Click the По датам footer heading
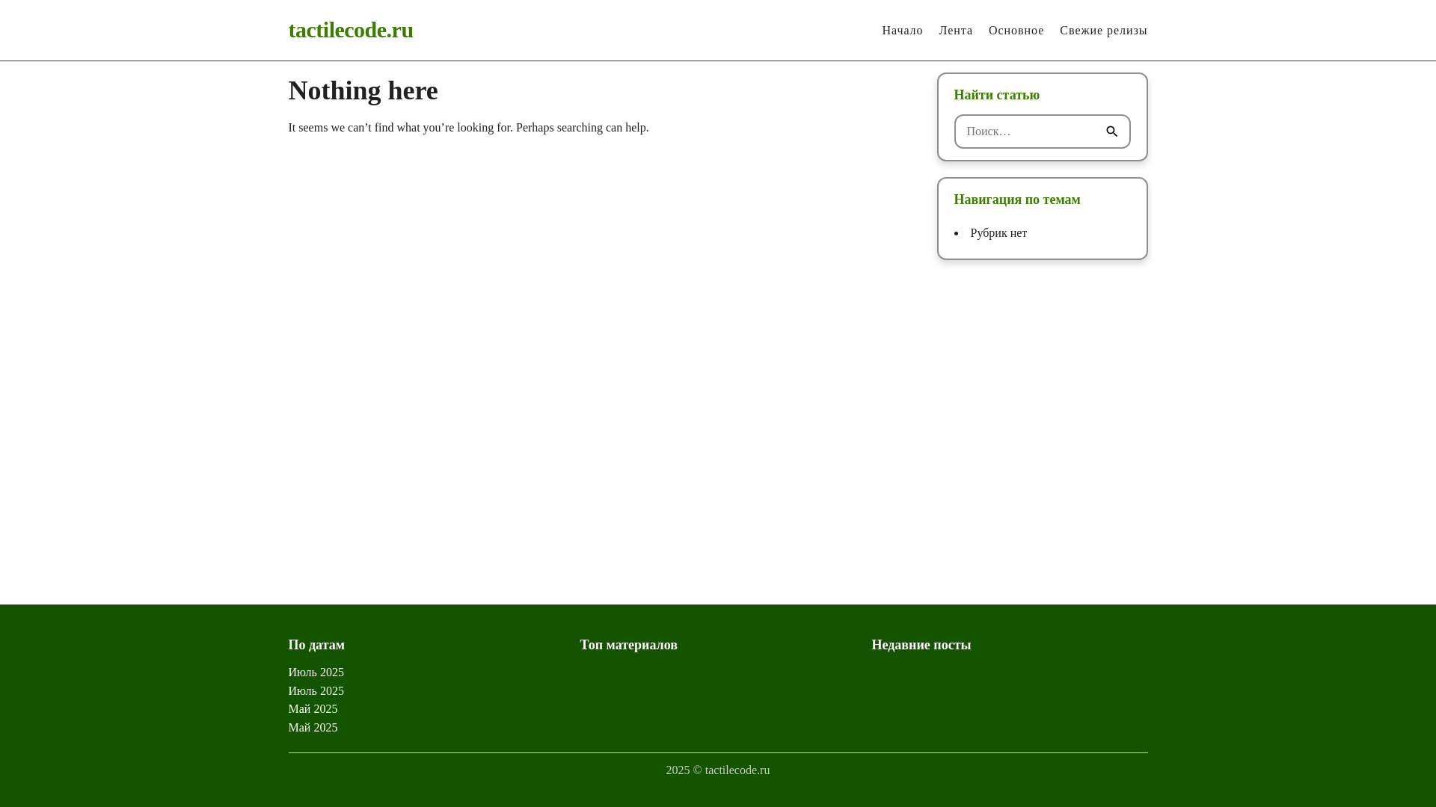The image size is (1436, 807). point(316,645)
